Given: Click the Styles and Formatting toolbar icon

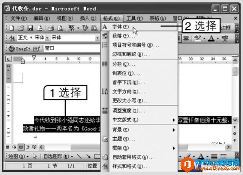Looking at the screenshot, I should (x=12, y=38).
